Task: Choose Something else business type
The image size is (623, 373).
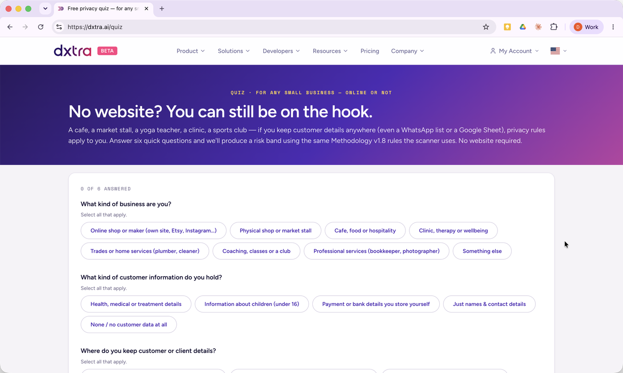Action: pyautogui.click(x=482, y=251)
